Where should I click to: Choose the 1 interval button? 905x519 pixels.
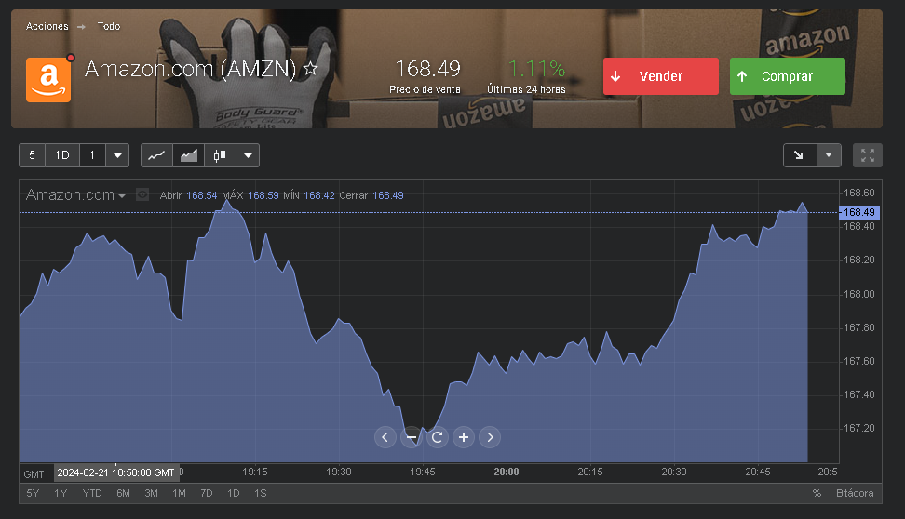pyautogui.click(x=92, y=155)
